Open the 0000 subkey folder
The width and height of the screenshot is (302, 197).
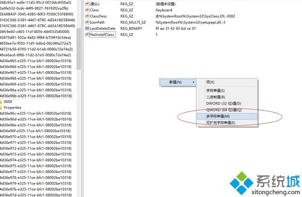coord(8,102)
